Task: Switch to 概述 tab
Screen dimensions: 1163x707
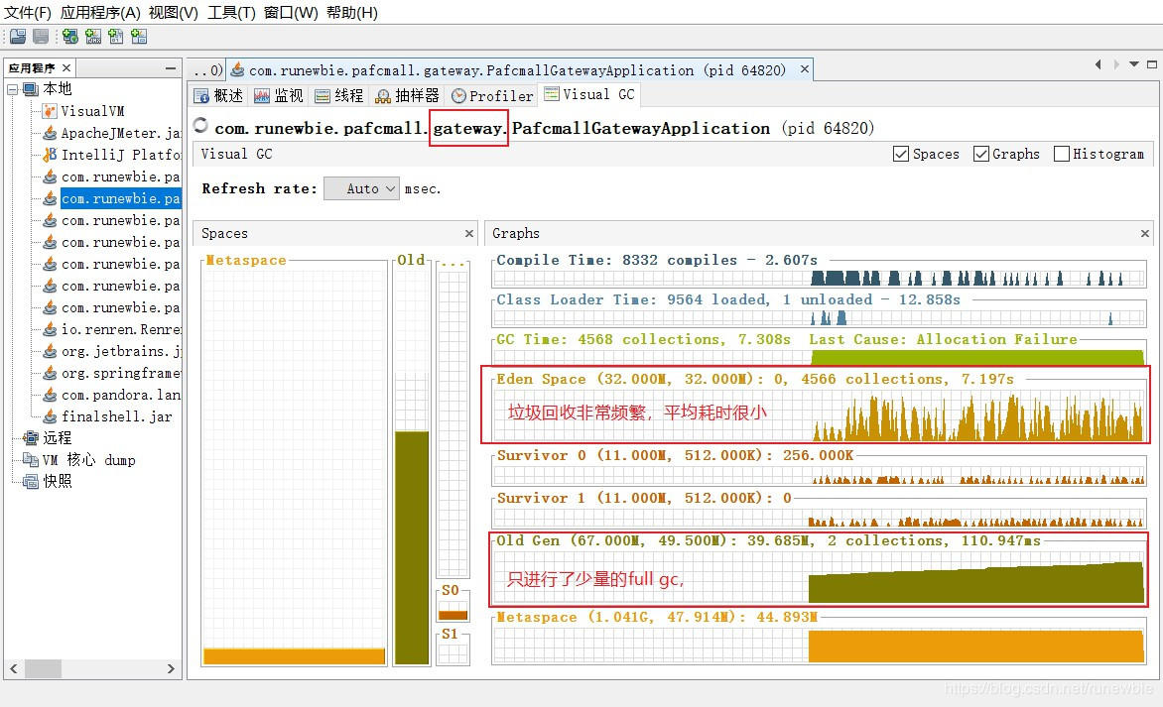Action: pyautogui.click(x=218, y=95)
